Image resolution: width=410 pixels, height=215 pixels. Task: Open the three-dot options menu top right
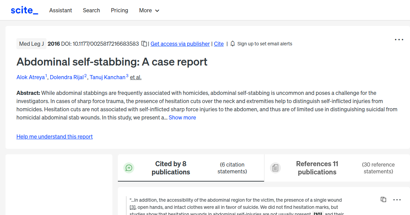(399, 39)
